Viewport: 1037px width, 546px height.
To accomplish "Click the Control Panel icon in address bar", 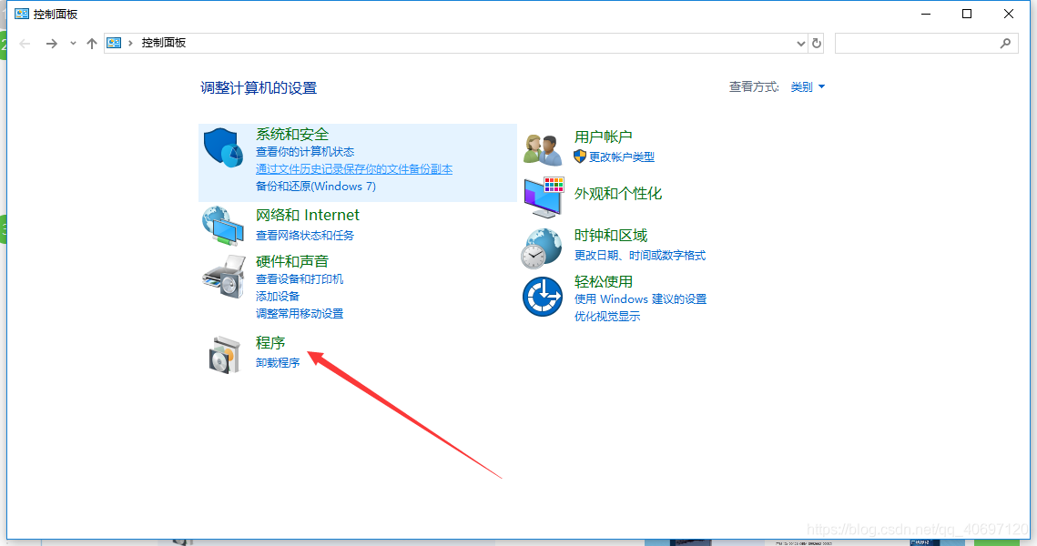I will click(114, 43).
